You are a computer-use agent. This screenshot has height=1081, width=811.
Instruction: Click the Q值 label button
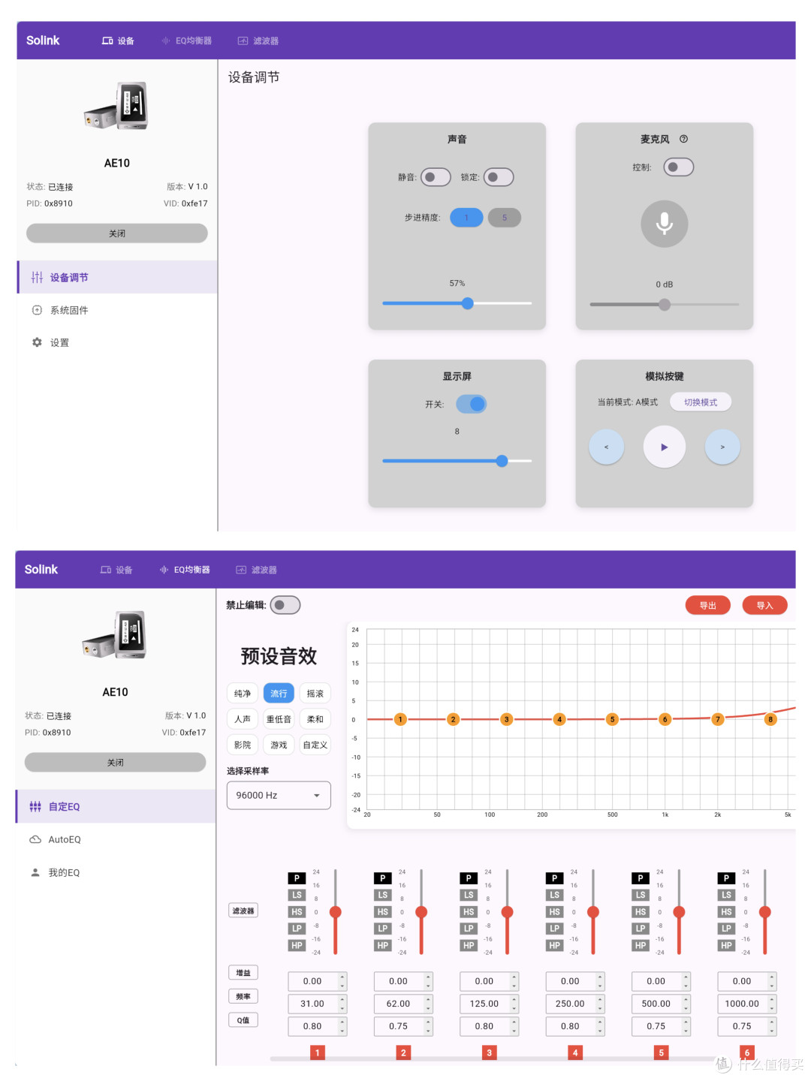(x=243, y=1020)
